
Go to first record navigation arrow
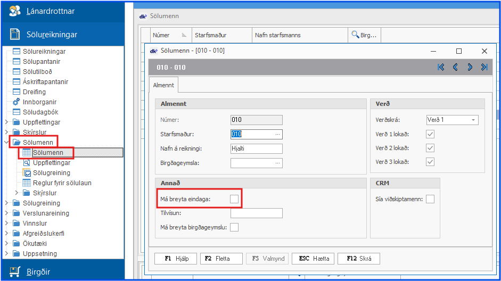[x=441, y=67]
